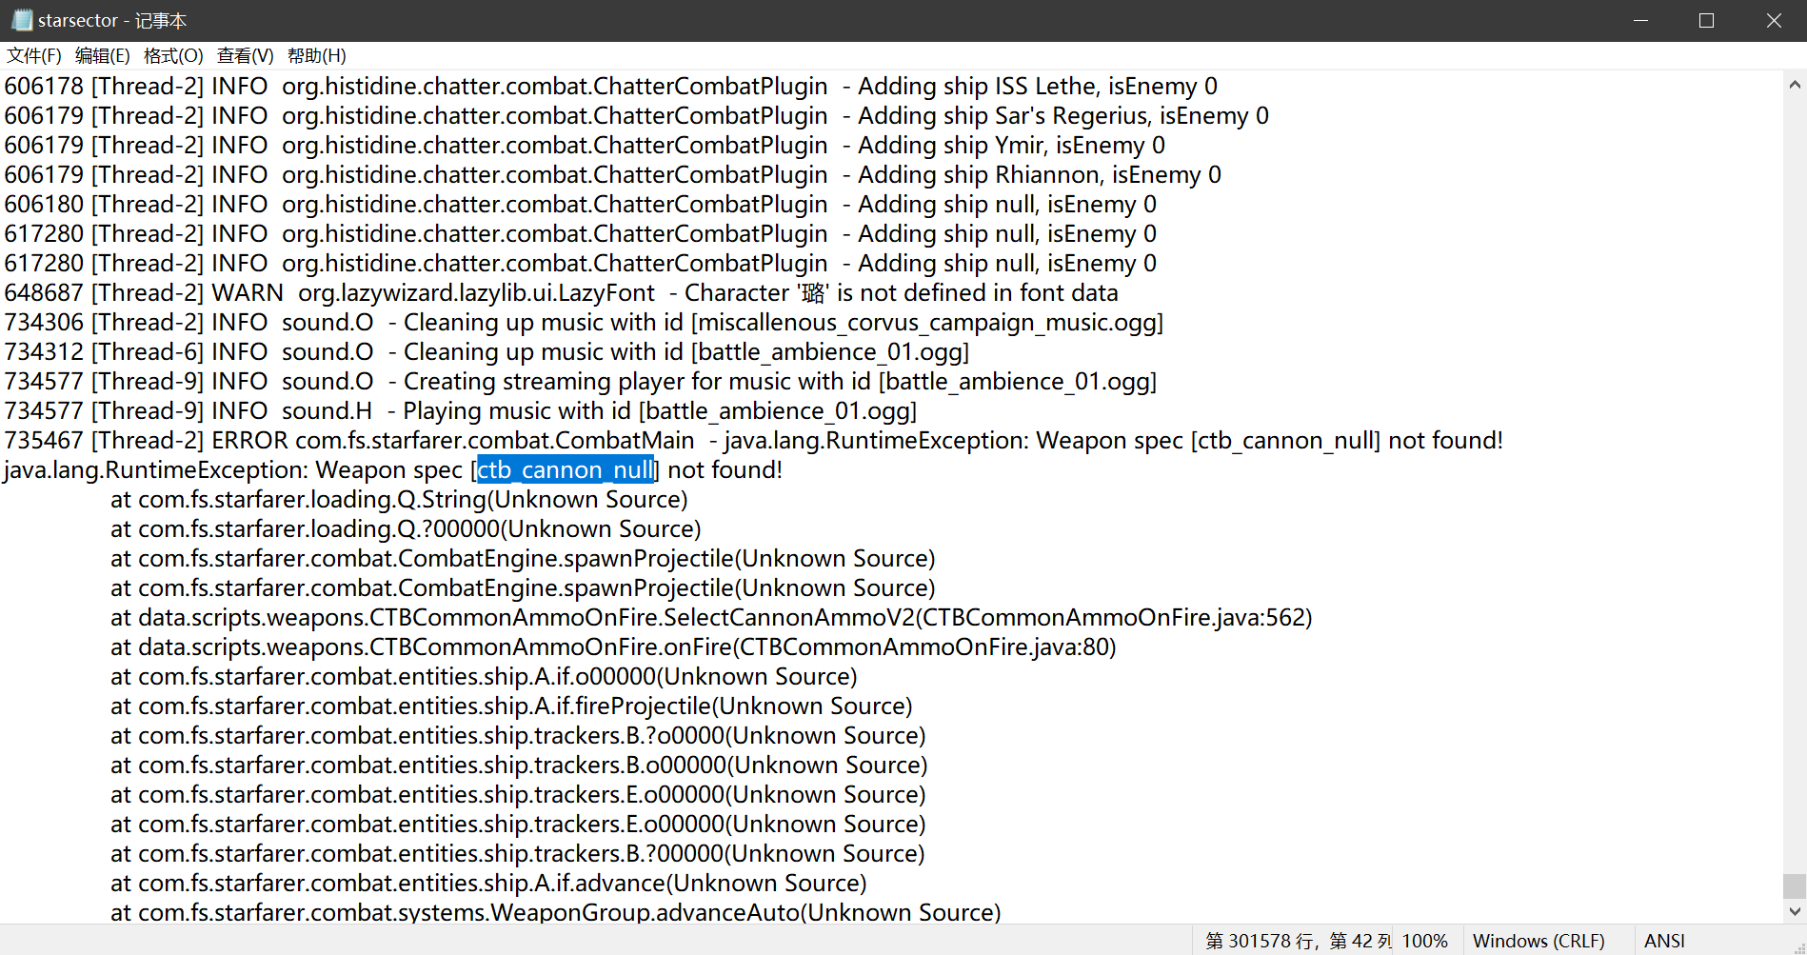This screenshot has height=955, width=1807.
Task: Click the line and column position indicator
Action: click(x=1297, y=941)
